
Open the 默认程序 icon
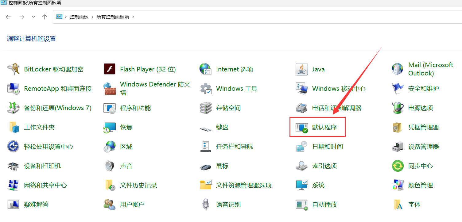301,127
